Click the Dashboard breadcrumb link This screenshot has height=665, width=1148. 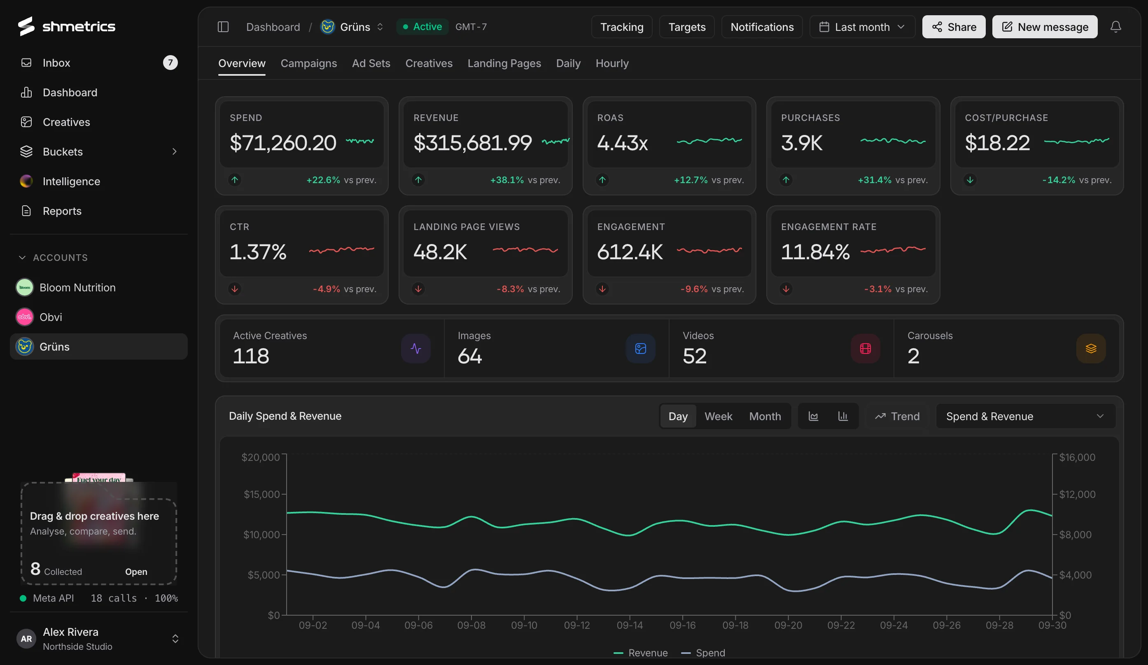pyautogui.click(x=273, y=27)
